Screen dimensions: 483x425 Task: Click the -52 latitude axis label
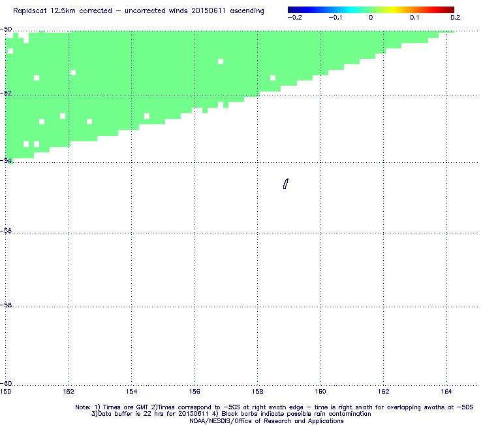[6, 93]
